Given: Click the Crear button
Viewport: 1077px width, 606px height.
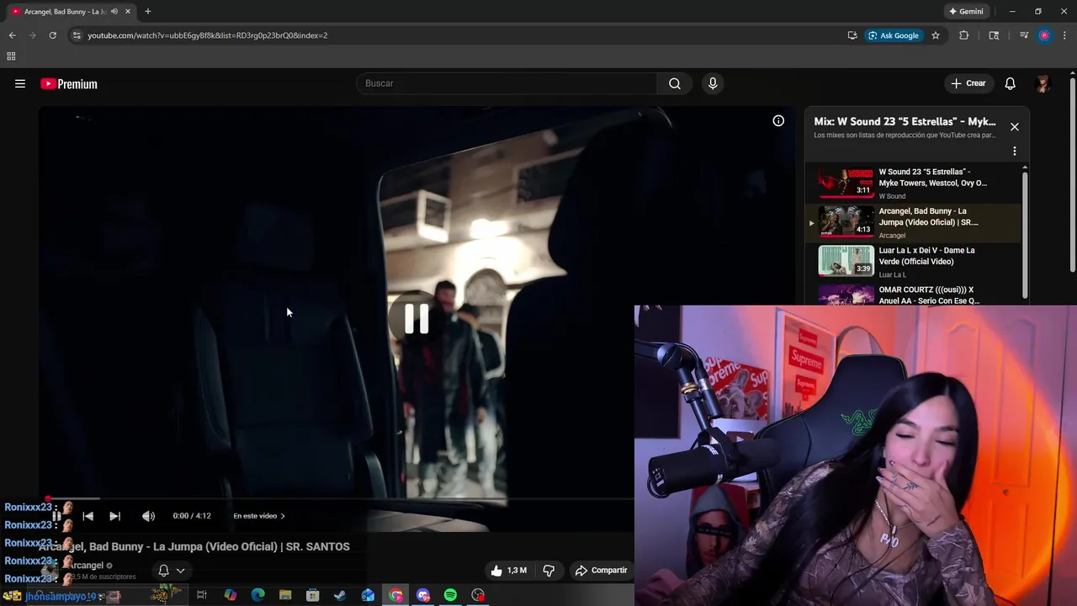Looking at the screenshot, I should (x=968, y=83).
